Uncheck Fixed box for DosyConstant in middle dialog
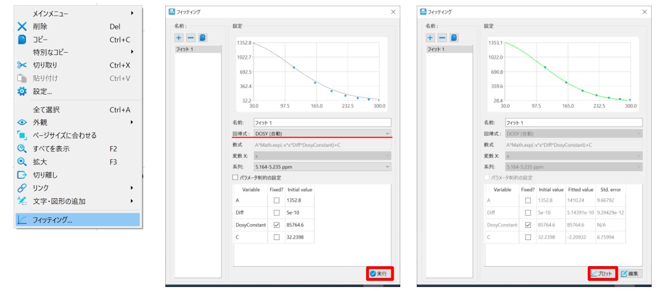 [276, 225]
